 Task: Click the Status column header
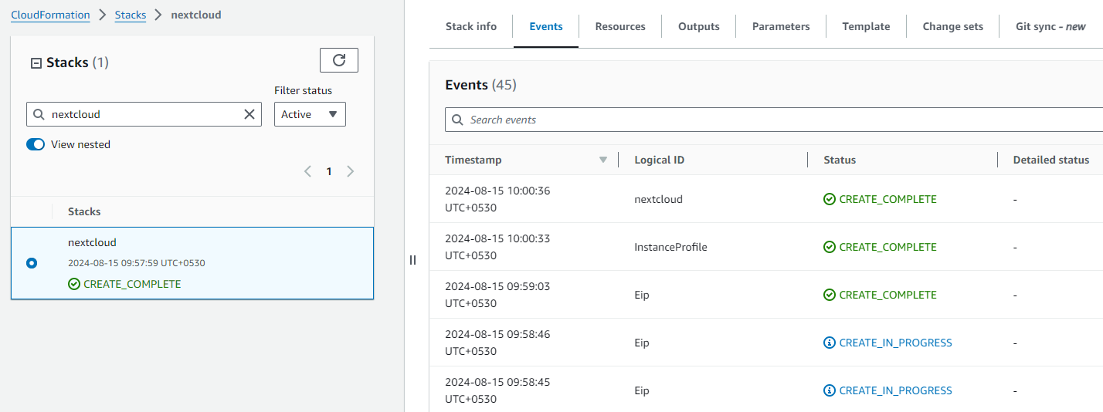click(840, 160)
